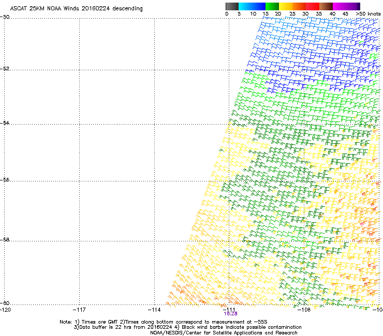383x336 pixels.
Task: Click the dark purple 45-50 knots segment
Action: [353, 6]
